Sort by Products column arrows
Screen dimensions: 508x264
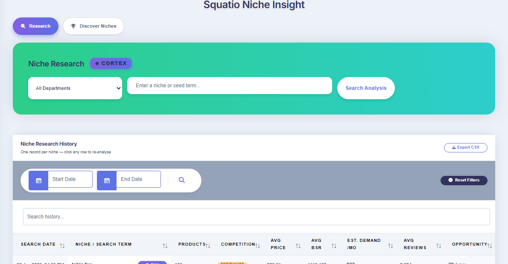click(208, 246)
